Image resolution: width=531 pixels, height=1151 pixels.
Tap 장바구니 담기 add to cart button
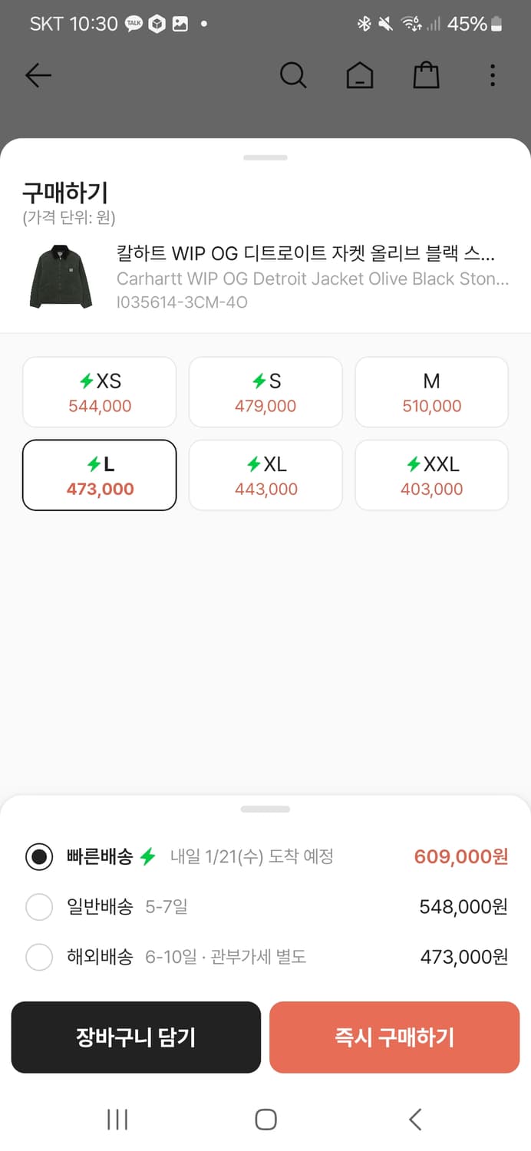tap(136, 1037)
